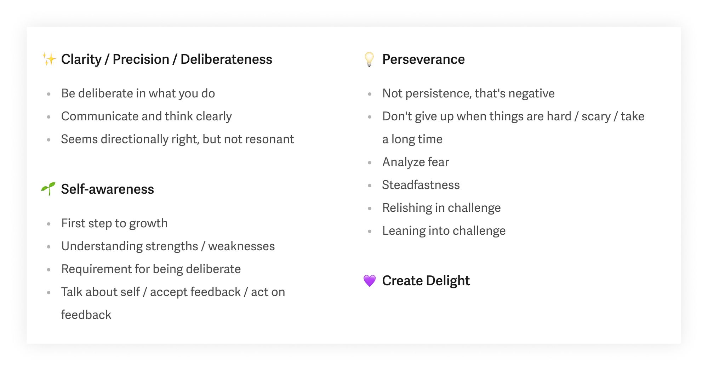Click the Create Delight heading

(x=426, y=281)
